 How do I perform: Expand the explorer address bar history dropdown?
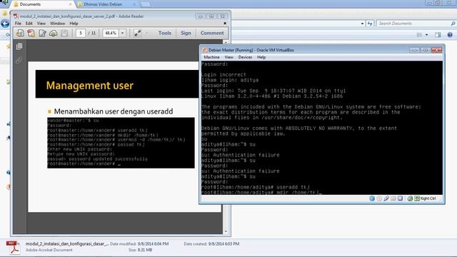coord(362,24)
